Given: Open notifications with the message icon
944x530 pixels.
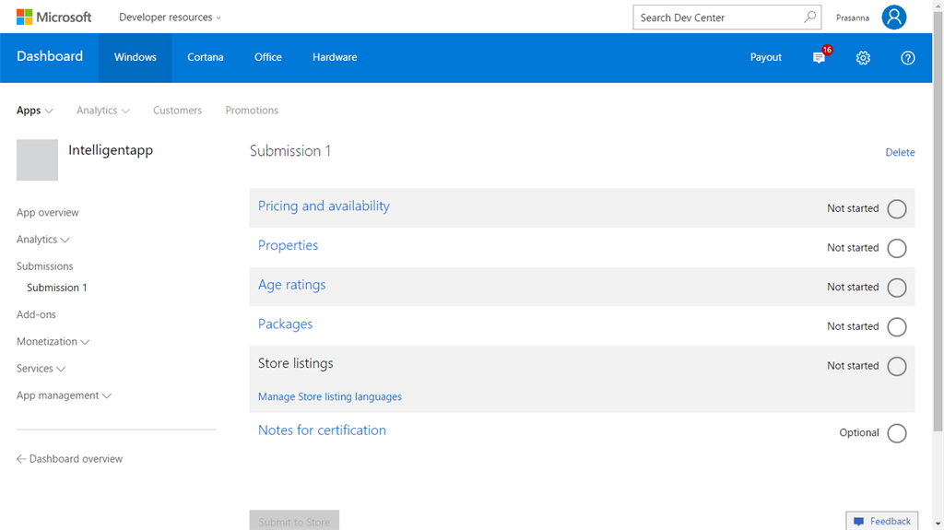Looking at the screenshot, I should tap(819, 58).
